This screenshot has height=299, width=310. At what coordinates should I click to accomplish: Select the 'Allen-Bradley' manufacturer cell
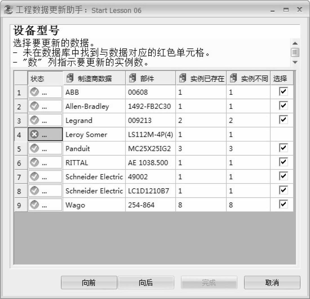94,106
